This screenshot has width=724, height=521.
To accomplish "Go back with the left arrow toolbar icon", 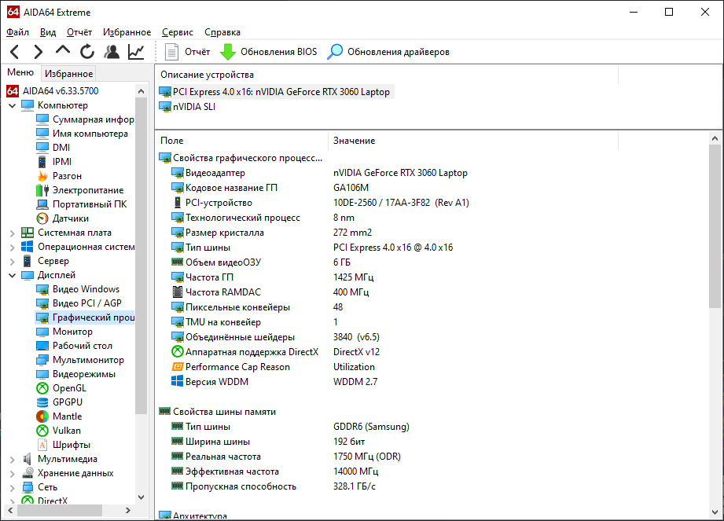I will tap(15, 52).
